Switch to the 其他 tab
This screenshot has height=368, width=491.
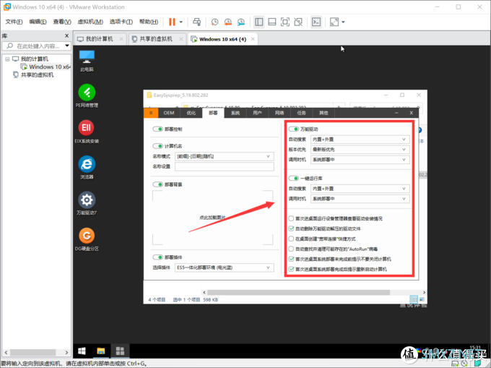tap(323, 113)
